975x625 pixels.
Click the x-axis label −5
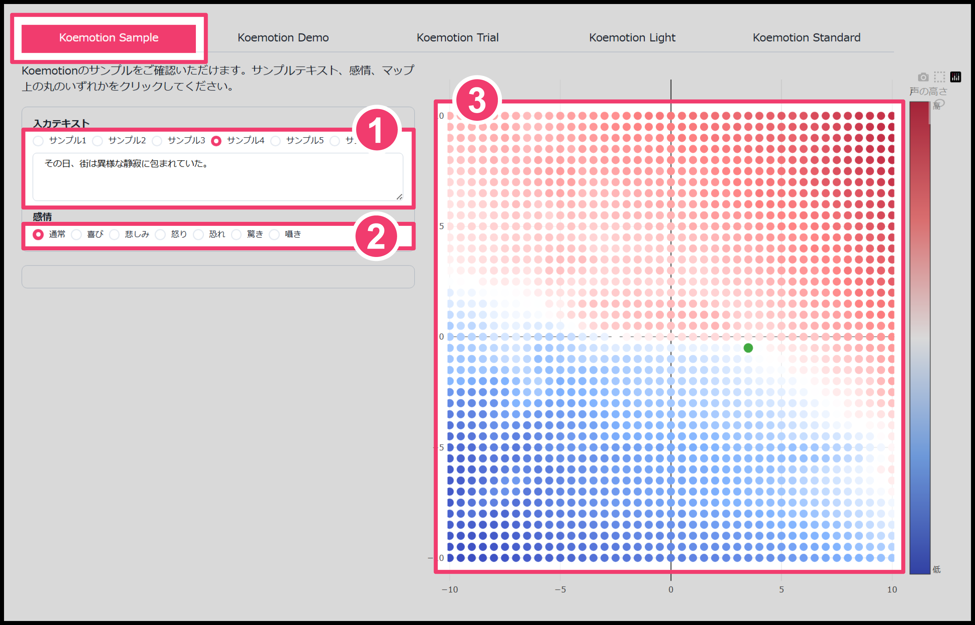pos(560,589)
